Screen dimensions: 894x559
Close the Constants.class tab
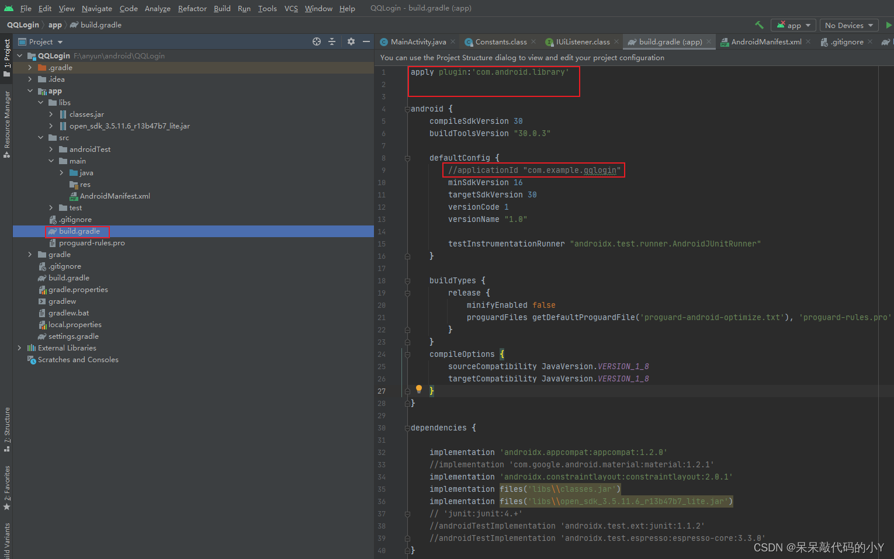(x=533, y=41)
